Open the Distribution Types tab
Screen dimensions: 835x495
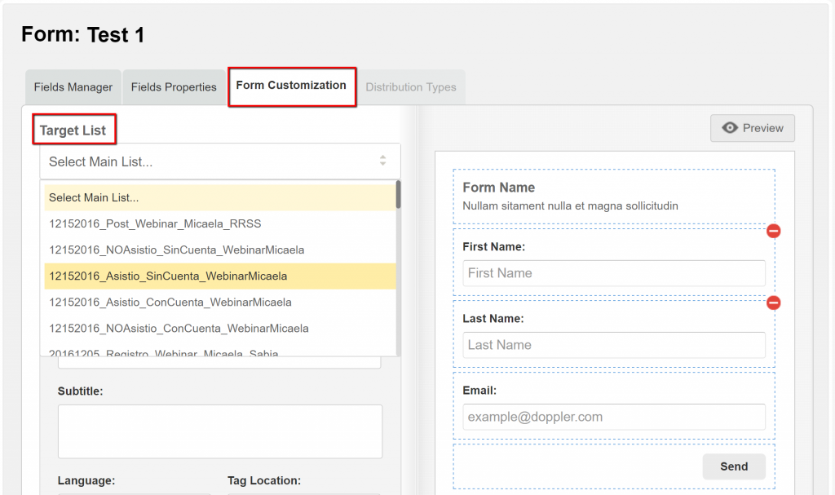(x=411, y=87)
